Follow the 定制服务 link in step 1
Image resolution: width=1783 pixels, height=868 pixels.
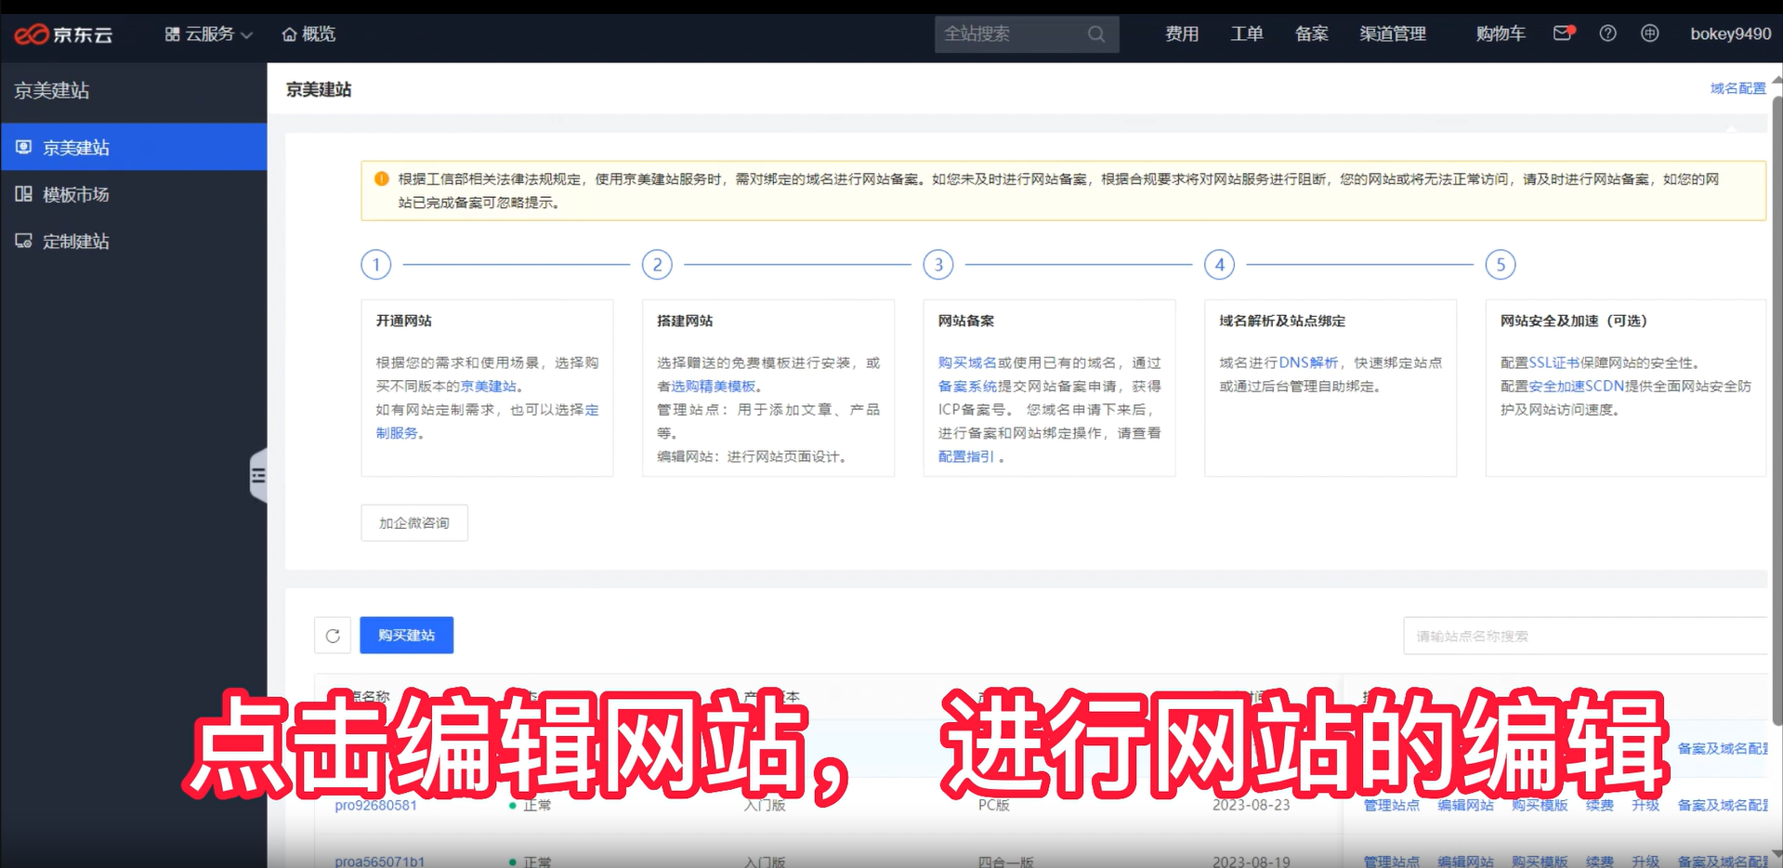(396, 433)
